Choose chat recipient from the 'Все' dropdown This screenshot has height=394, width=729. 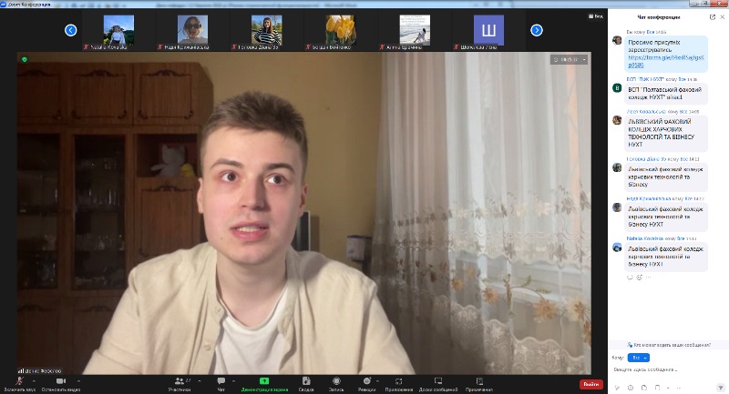click(x=639, y=358)
